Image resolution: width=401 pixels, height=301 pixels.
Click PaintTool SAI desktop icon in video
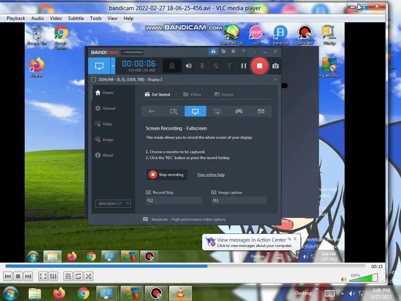point(232,35)
